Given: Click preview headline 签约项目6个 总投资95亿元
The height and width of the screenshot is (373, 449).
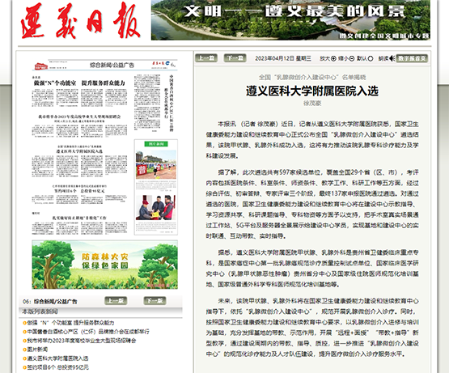Looking at the screenshot, I should [x=79, y=191].
